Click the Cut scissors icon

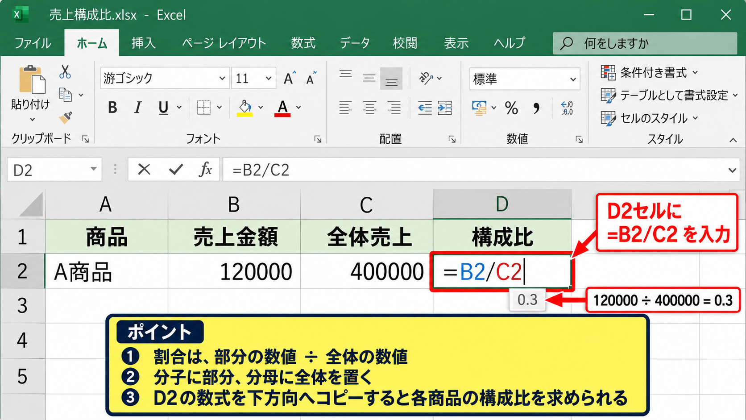[65, 71]
